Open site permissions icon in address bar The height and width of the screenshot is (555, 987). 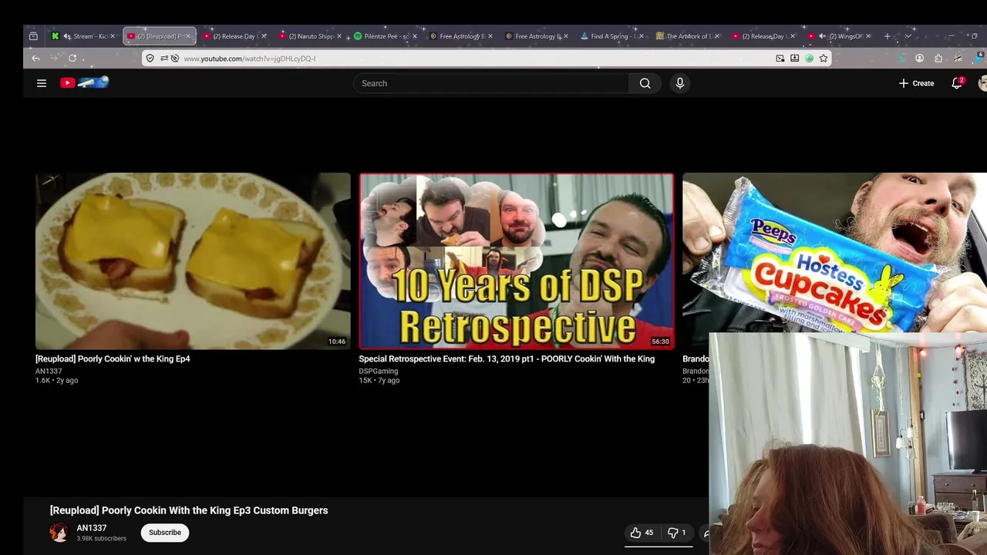[x=164, y=58]
